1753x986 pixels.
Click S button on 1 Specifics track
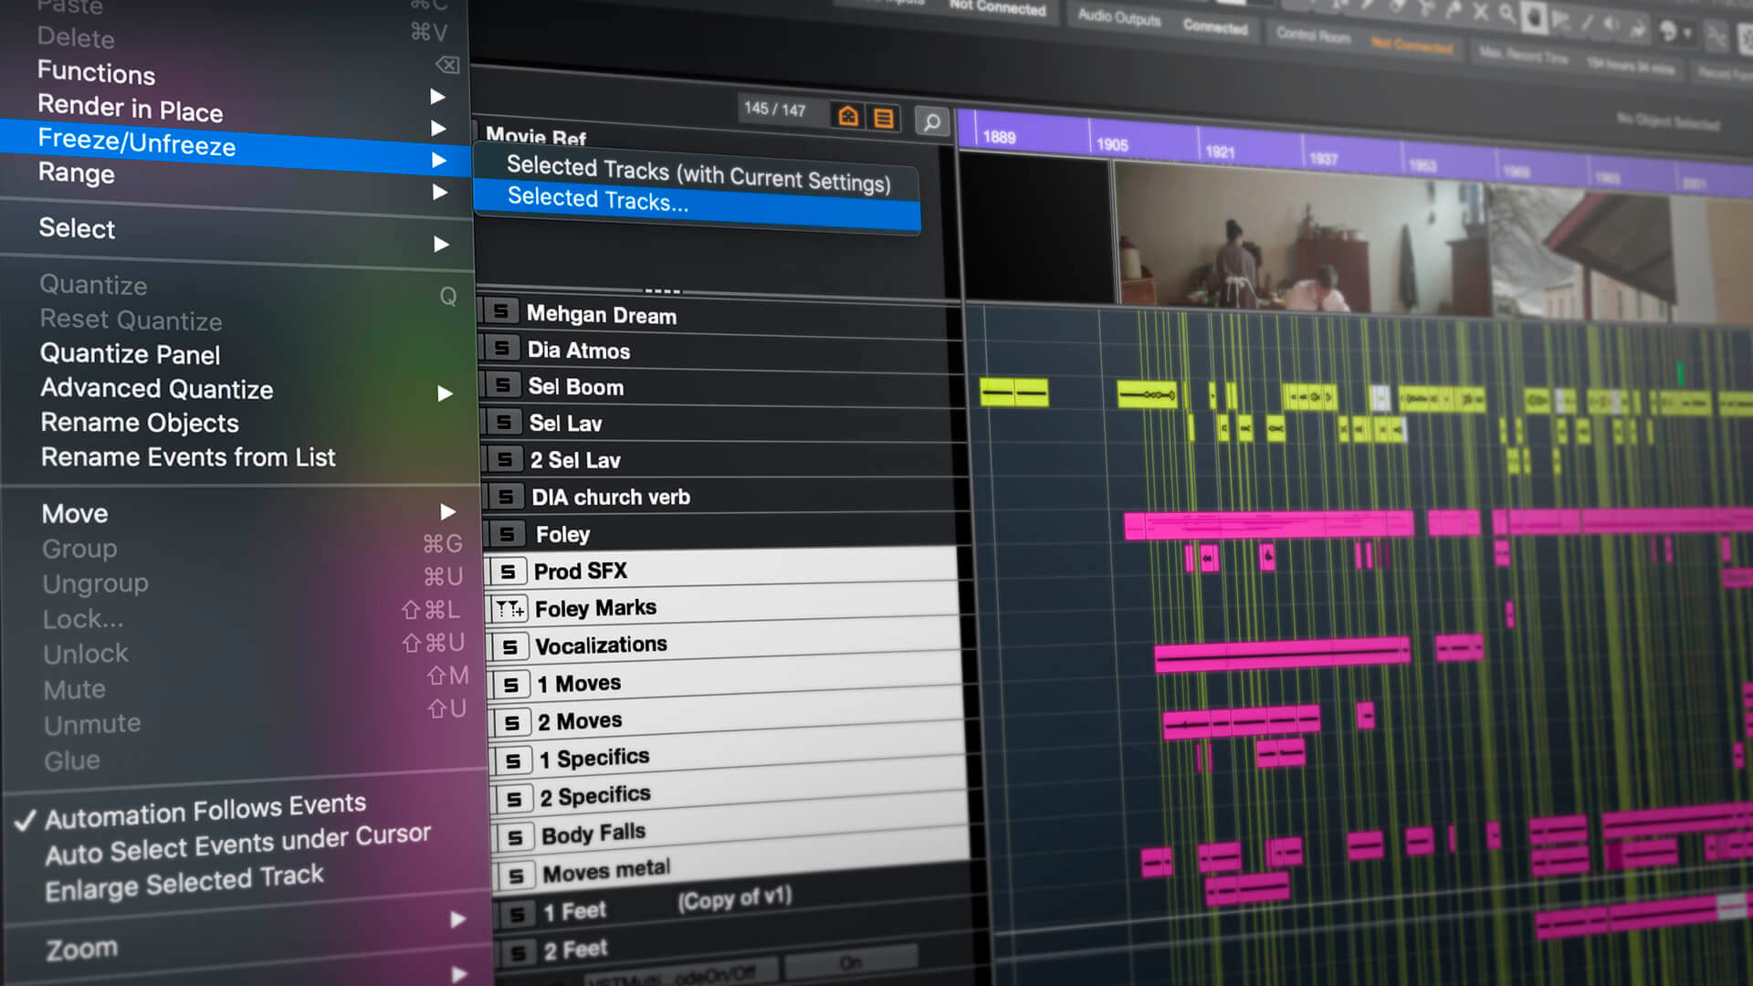(x=512, y=761)
